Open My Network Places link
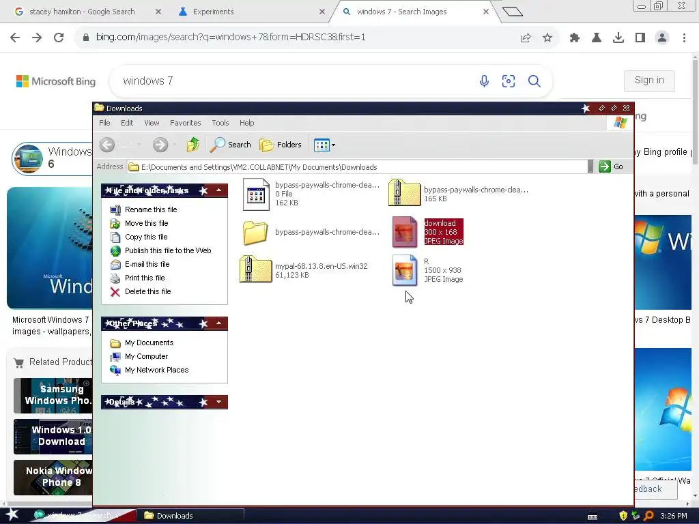The width and height of the screenshot is (699, 524). point(157,370)
